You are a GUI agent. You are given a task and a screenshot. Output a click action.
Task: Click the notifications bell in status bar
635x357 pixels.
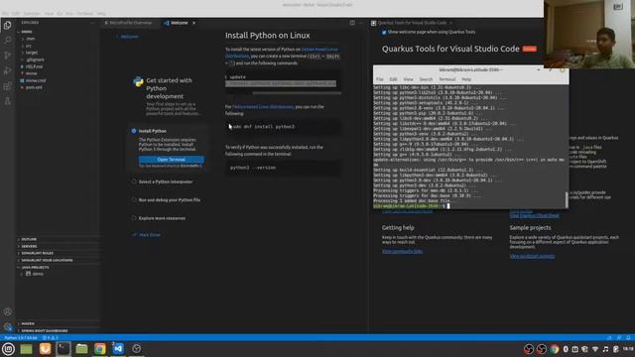pos(628,337)
